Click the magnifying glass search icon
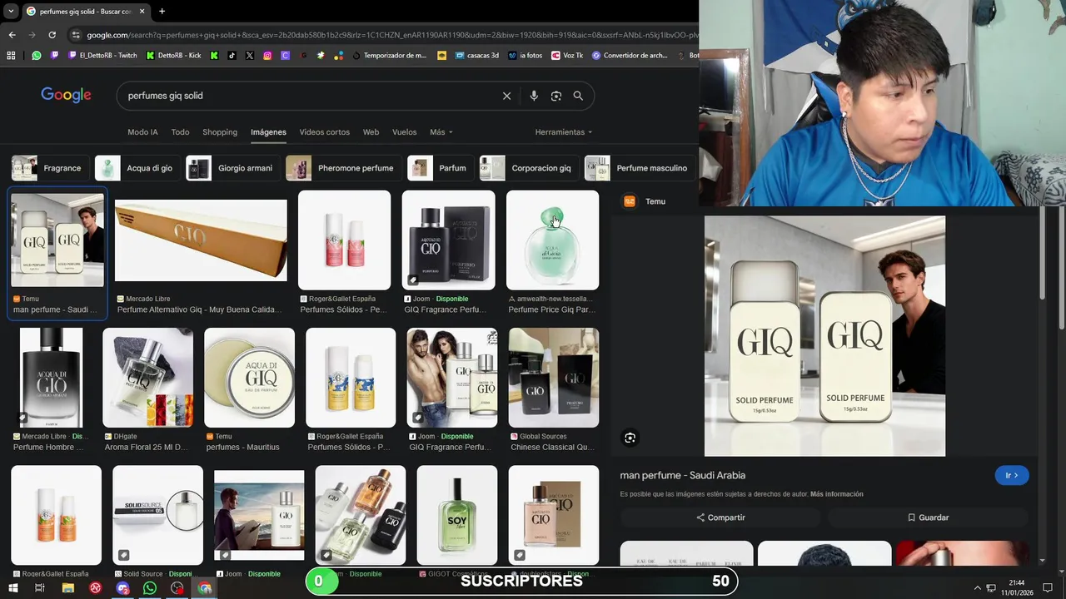This screenshot has height=599, width=1066. click(578, 96)
